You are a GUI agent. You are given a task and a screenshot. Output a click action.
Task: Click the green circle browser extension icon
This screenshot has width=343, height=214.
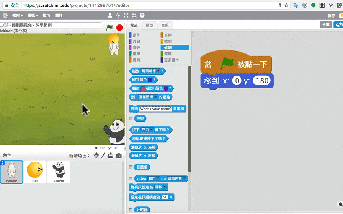click(x=313, y=5)
